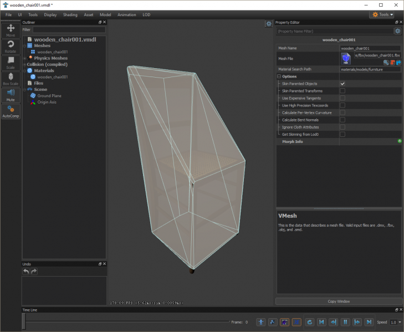This screenshot has width=404, height=332.
Task: Float the Property Editor panel
Action: (397, 22)
